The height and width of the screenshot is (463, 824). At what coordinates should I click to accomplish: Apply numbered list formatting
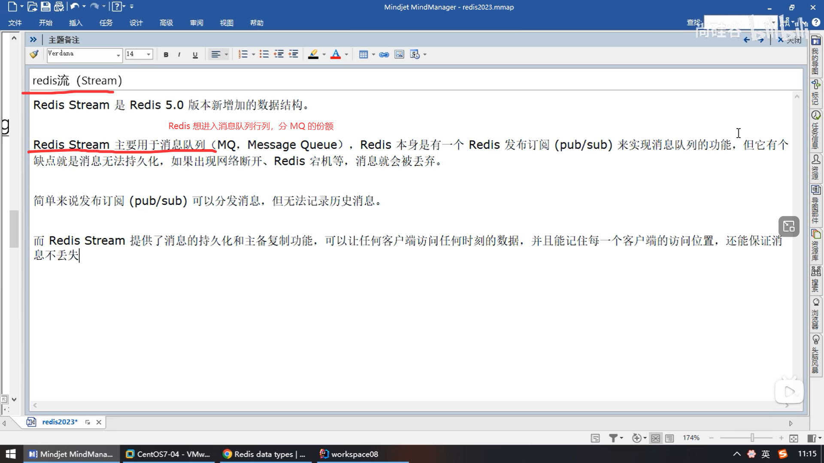click(x=243, y=54)
